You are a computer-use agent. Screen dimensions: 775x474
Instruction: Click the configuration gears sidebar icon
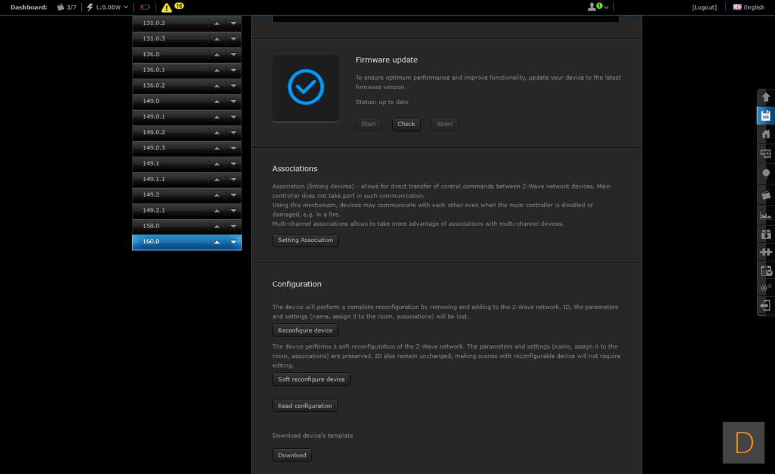pos(765,288)
